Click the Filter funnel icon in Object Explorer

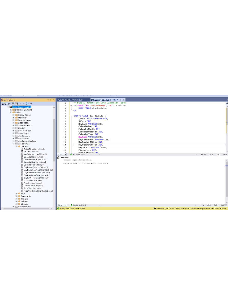24,104
